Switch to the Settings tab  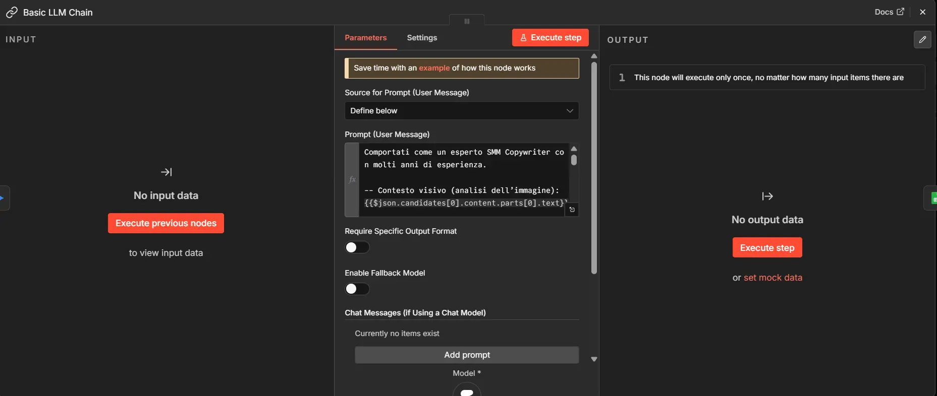[422, 38]
